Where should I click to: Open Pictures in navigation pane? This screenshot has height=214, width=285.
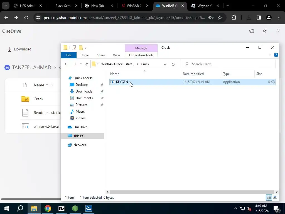[x=82, y=105]
